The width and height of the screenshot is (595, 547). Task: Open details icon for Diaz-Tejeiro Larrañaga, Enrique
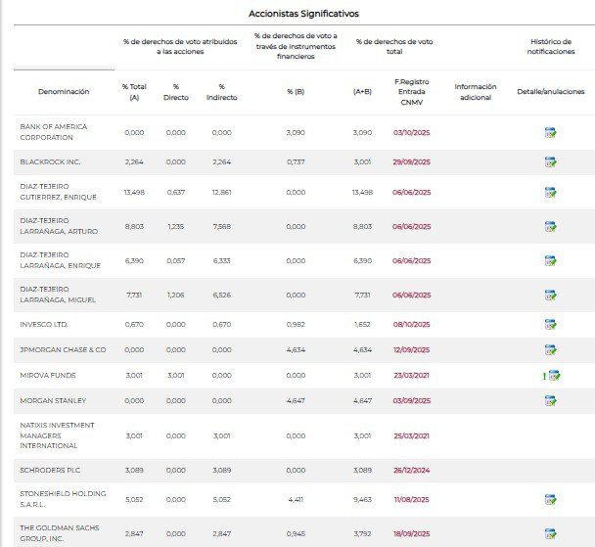point(551,261)
